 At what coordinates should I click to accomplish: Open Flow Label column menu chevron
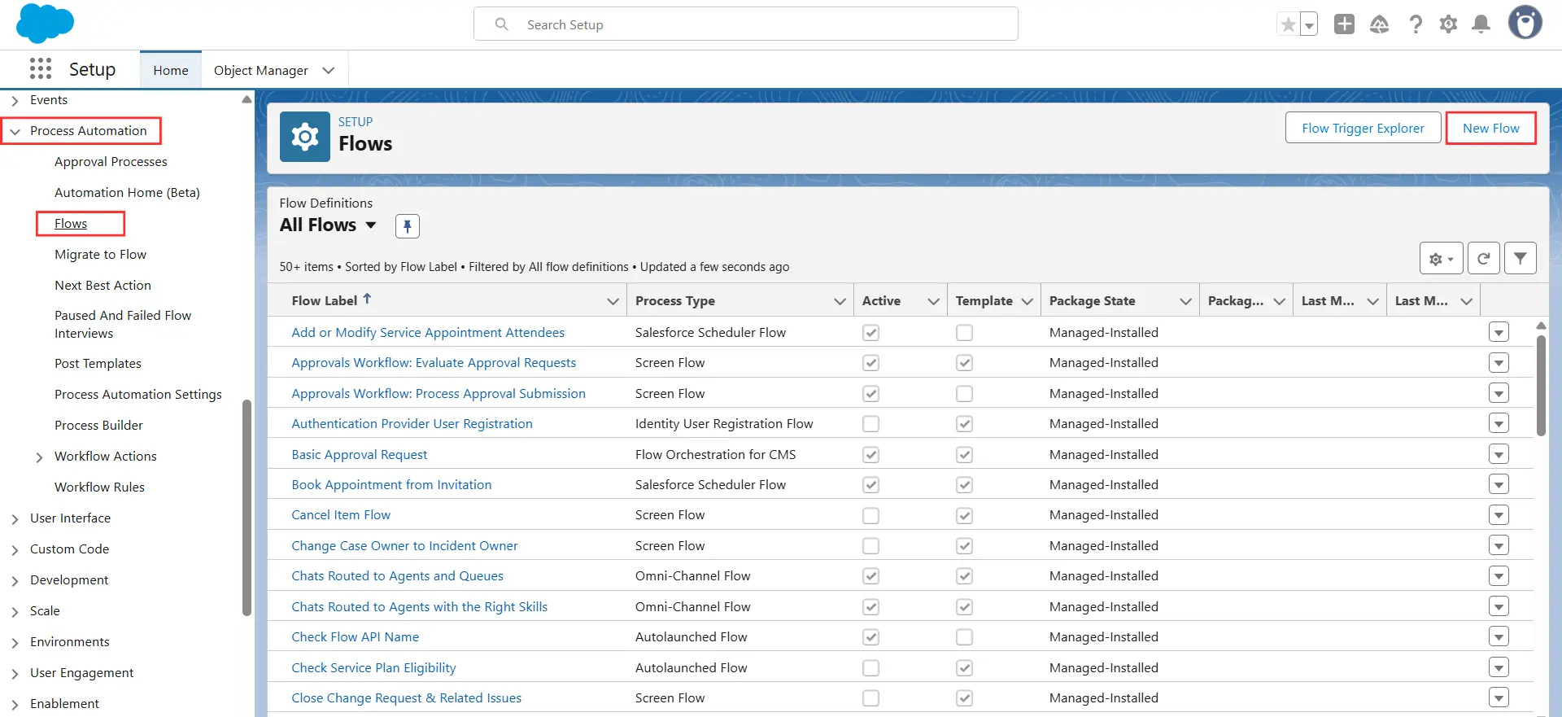point(613,301)
